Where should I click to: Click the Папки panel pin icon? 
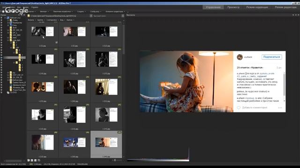22,15
